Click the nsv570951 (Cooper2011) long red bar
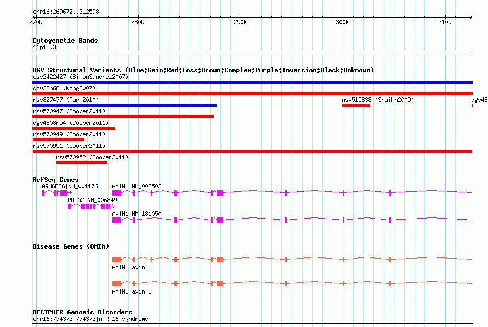 (x=252, y=151)
